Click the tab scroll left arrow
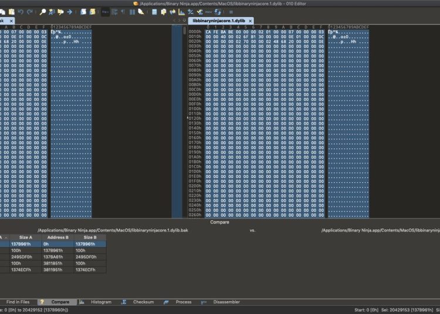The image size is (440, 314). point(174,21)
